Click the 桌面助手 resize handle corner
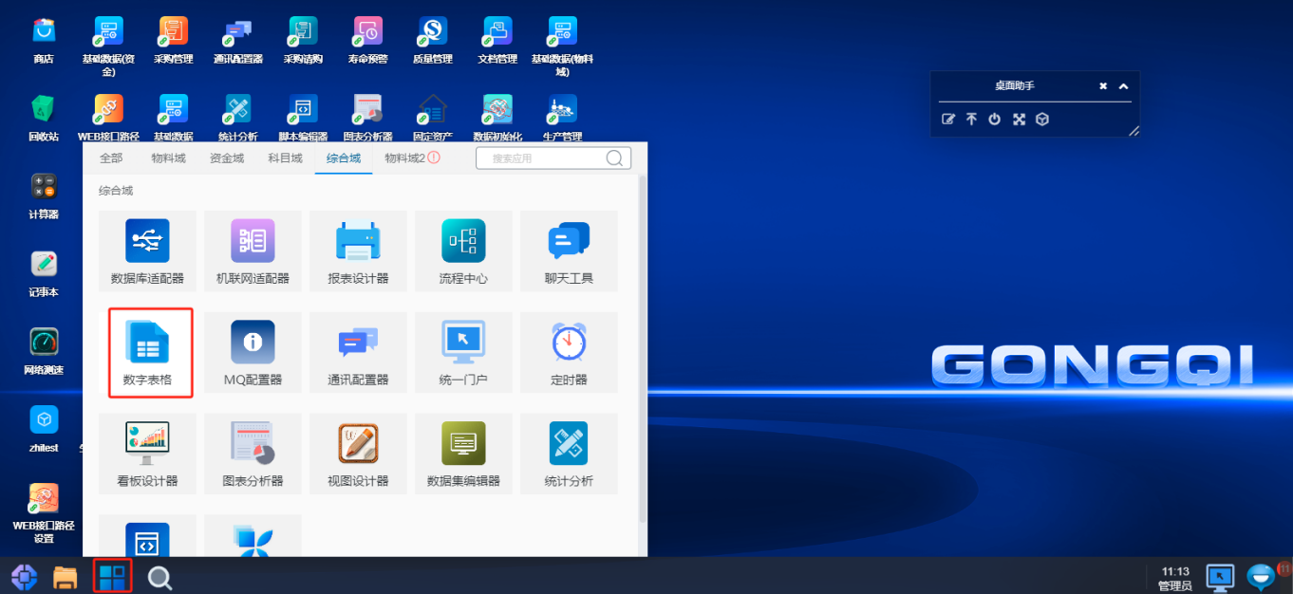The width and height of the screenshot is (1293, 594). pyautogui.click(x=1134, y=132)
